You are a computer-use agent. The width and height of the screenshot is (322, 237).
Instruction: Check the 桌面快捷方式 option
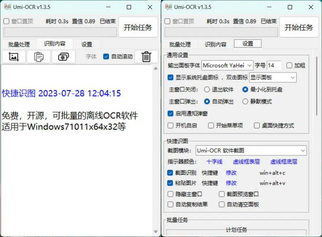point(257,125)
